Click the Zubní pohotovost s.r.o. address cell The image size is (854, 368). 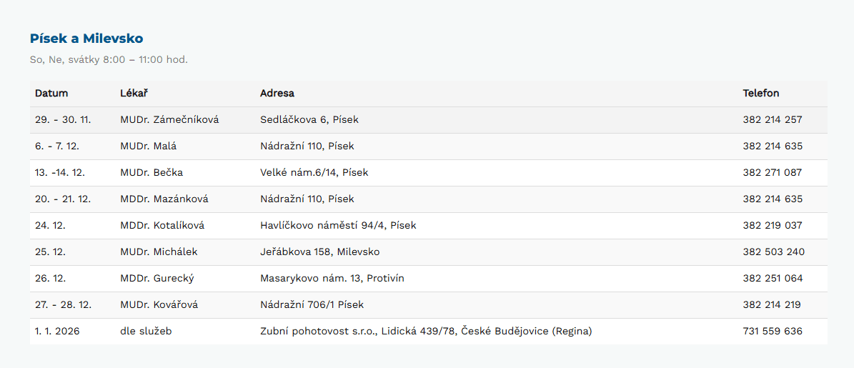point(426,332)
